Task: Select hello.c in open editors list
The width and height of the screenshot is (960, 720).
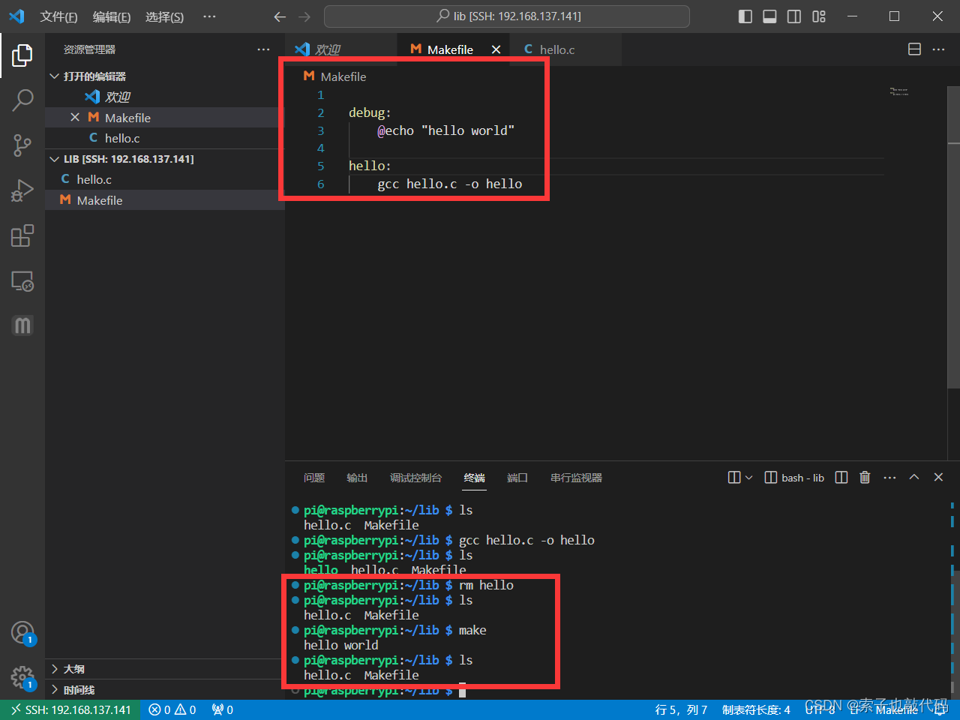Action: (165, 138)
